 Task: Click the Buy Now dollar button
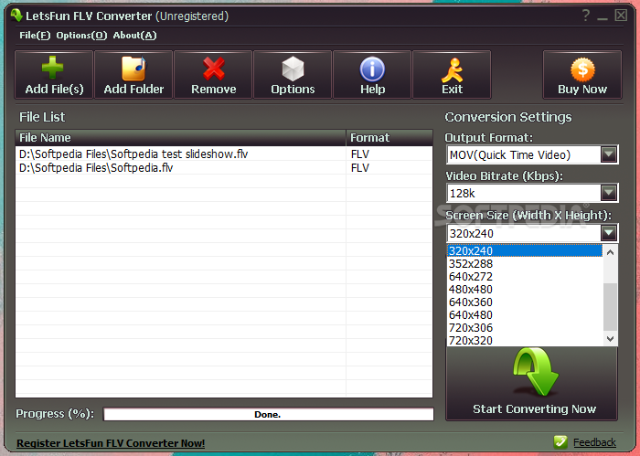(582, 75)
